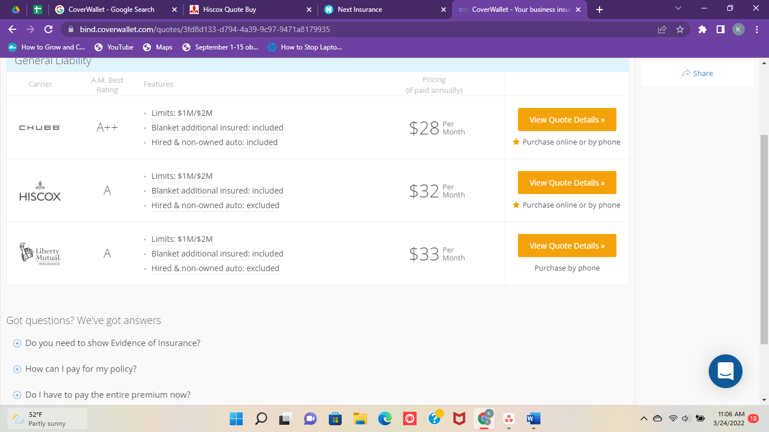Screen dimensions: 769x432
Task: Expand "Do I have to pay the entire premium now?"
Action: (102, 395)
